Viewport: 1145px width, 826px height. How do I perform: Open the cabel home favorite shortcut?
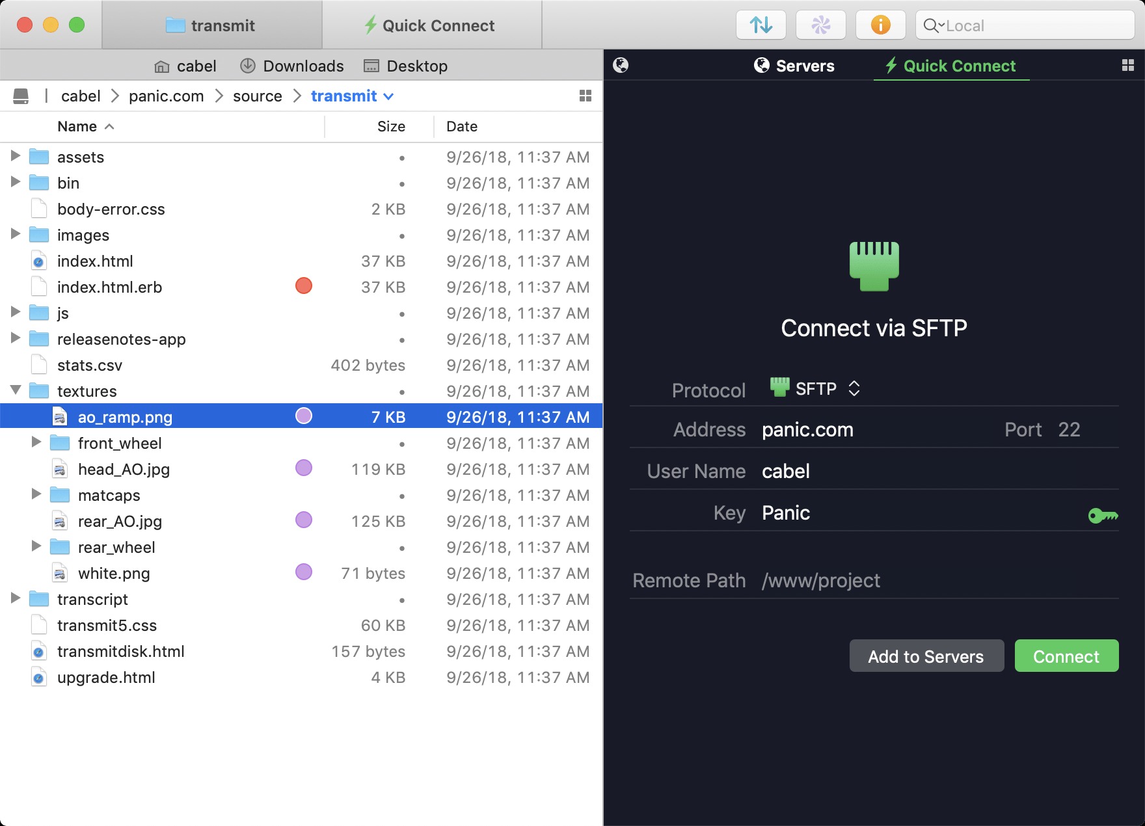(x=184, y=65)
